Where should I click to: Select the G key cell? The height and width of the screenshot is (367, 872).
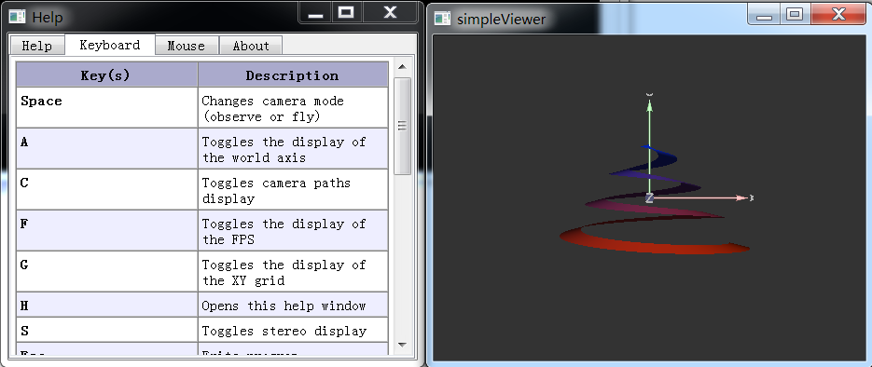[x=106, y=272]
